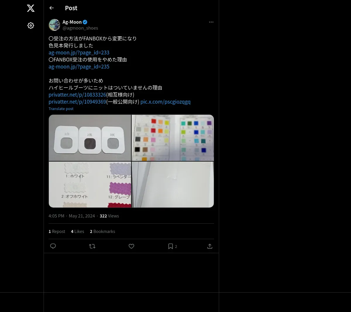Open the Ag-Moon profile avatar
Image resolution: width=351 pixels, height=312 pixels.
tap(54, 25)
